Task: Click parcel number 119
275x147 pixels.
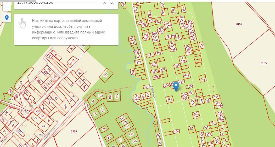Action: coord(131,135)
